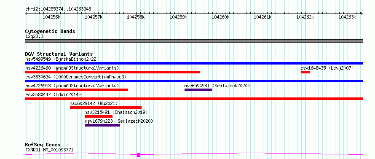
Task: Select the nsv6594981 purple variant bar
Action: point(198,90)
